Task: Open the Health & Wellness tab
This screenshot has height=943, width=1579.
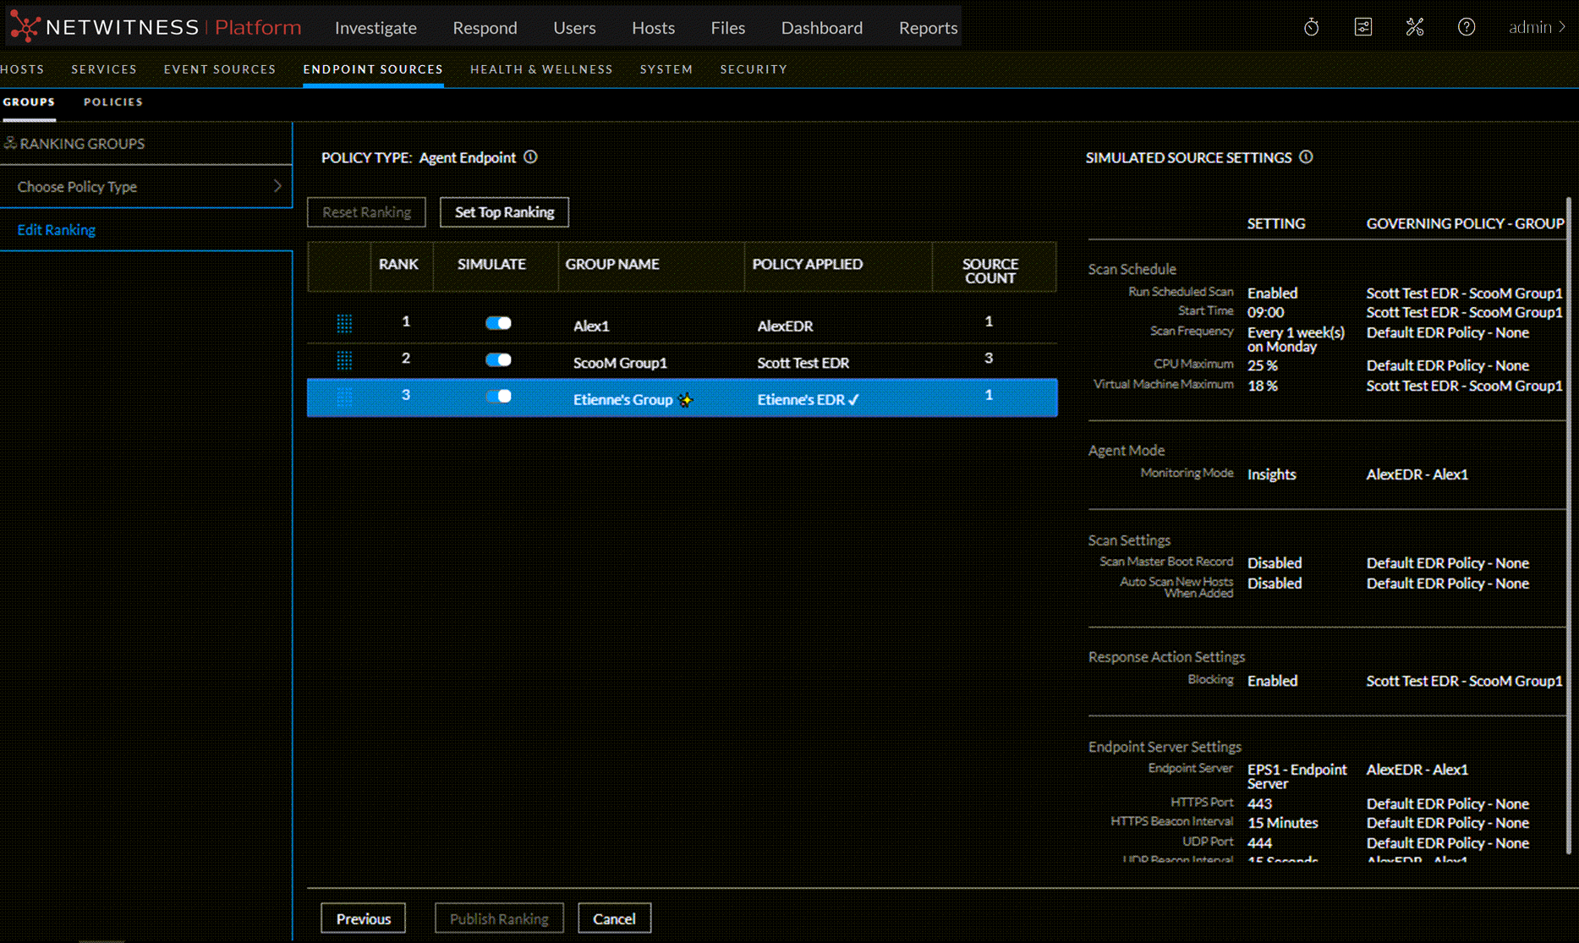Action: [x=541, y=69]
